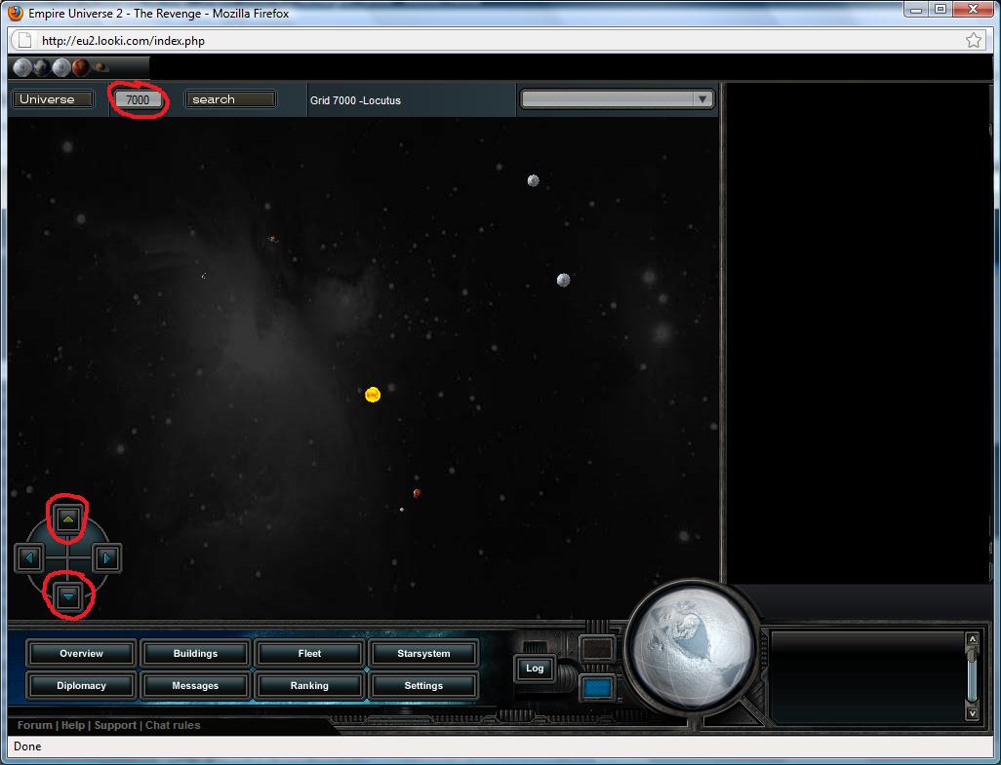Click the lower grey planet near the map's right side
This screenshot has height=765, width=1001.
click(563, 280)
